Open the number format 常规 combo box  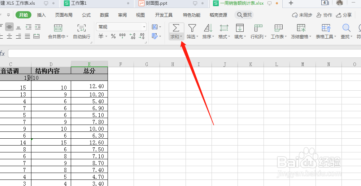click(121, 27)
